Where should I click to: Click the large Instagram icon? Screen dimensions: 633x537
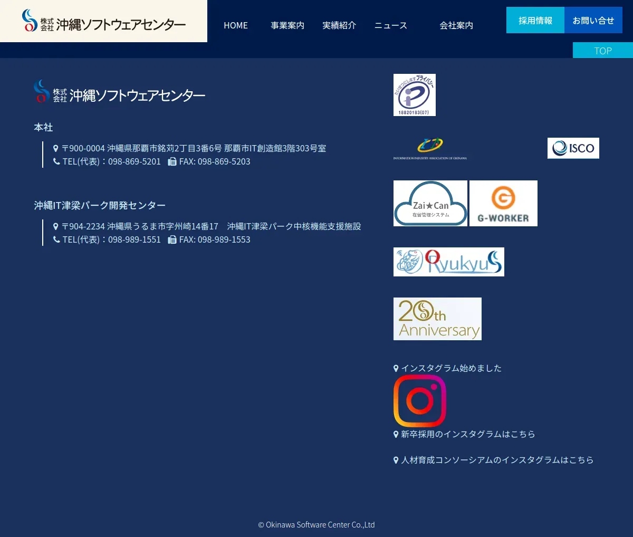(420, 401)
